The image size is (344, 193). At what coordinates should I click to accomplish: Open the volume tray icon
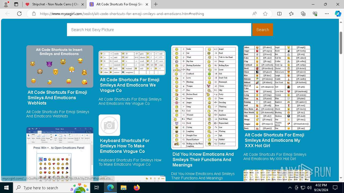click(x=309, y=188)
